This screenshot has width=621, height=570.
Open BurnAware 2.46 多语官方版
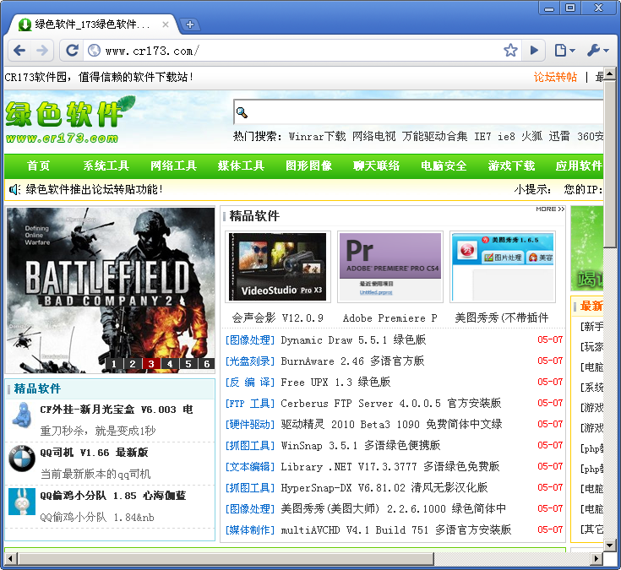pos(352,361)
